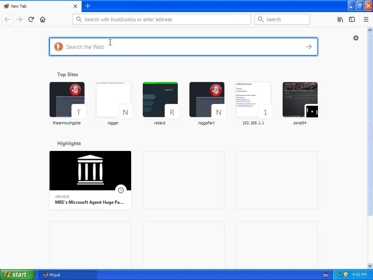Click the '1' badge on 192.168.1.1 tile
This screenshot has width=373, height=280.
coord(265,112)
